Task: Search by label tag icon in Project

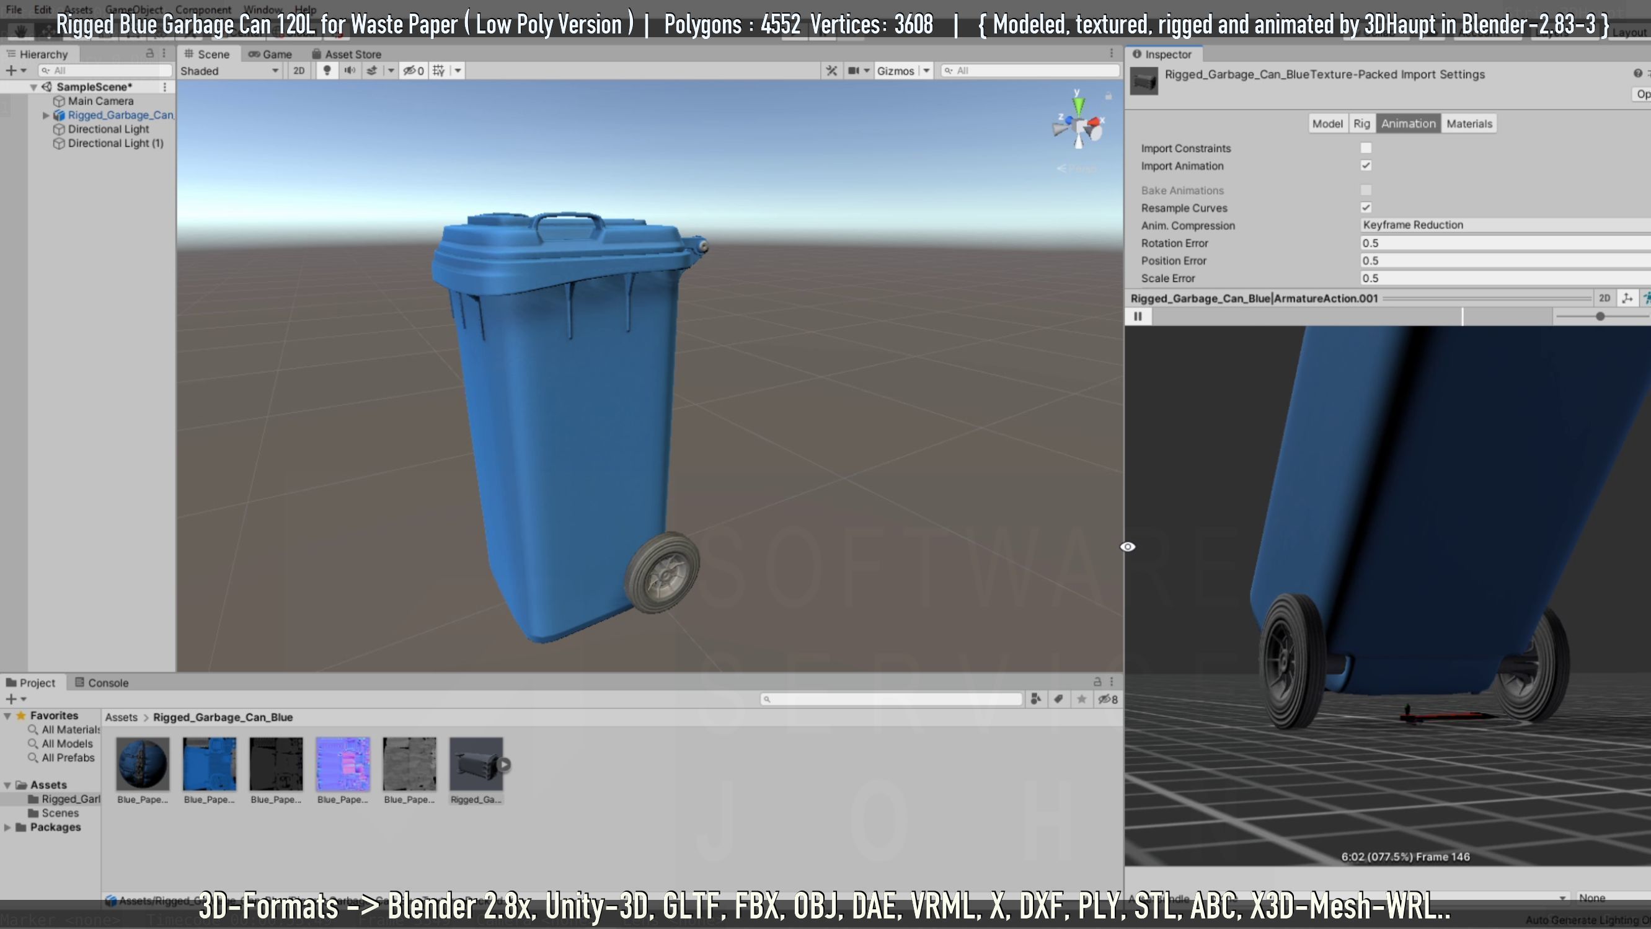Action: pos(1058,699)
